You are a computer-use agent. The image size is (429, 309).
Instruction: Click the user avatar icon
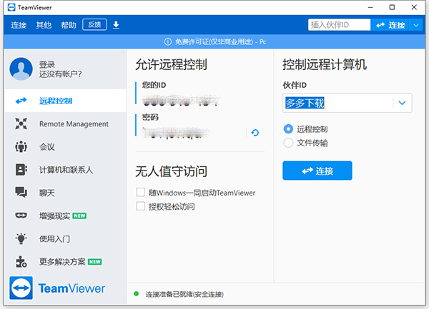[21, 69]
